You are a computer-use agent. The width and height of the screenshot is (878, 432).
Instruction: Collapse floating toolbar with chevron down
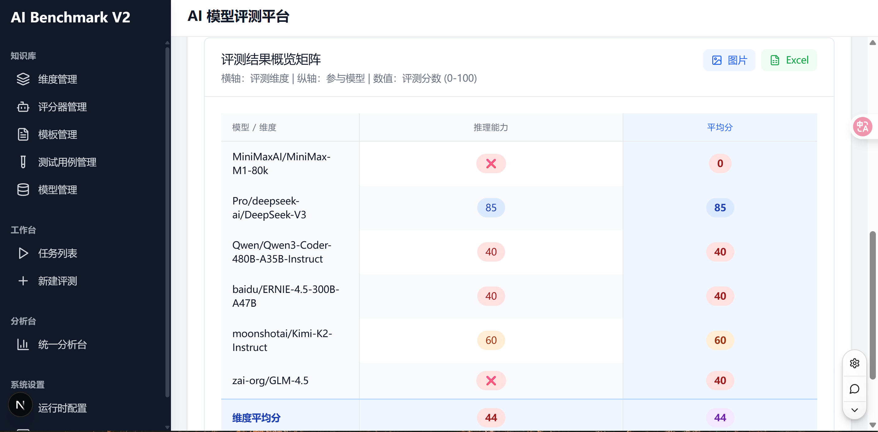pos(854,410)
